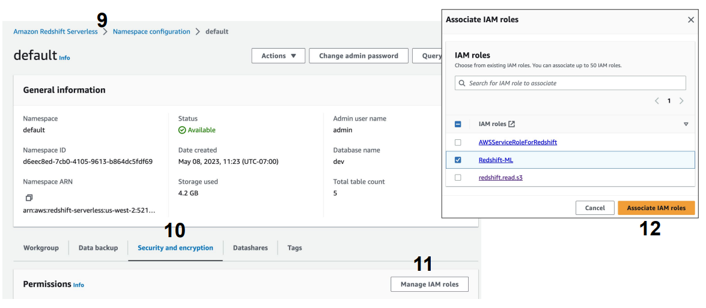Toggle the select-all IAM roles header checkbox
Viewport: 706px width, 308px height.
[x=458, y=124]
